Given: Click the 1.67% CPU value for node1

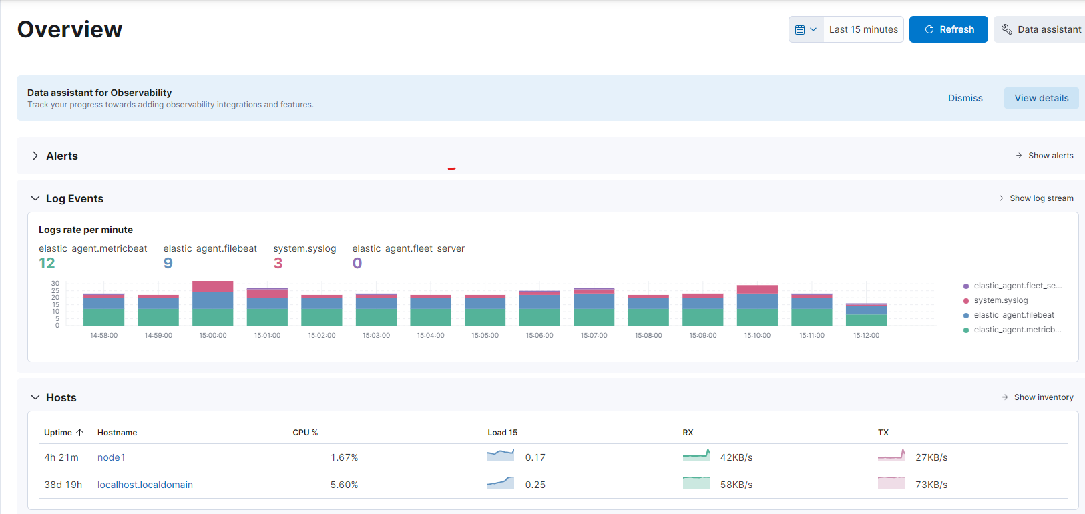Looking at the screenshot, I should click(x=345, y=457).
